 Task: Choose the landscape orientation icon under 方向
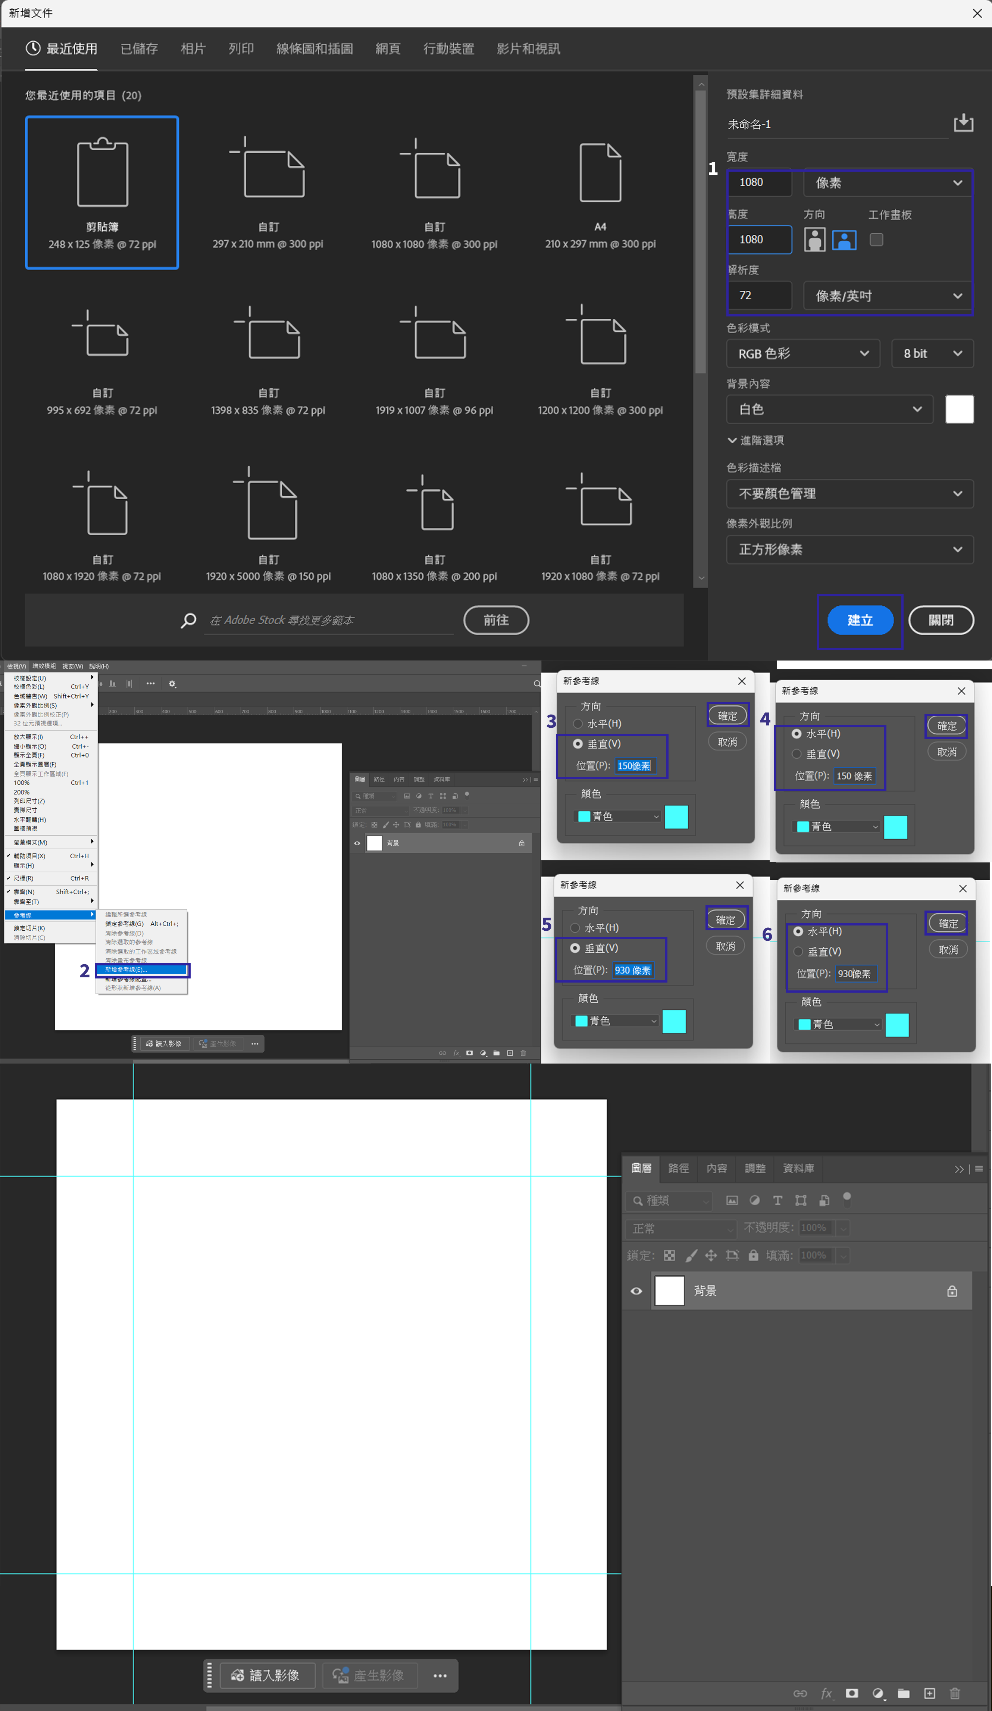pos(844,240)
